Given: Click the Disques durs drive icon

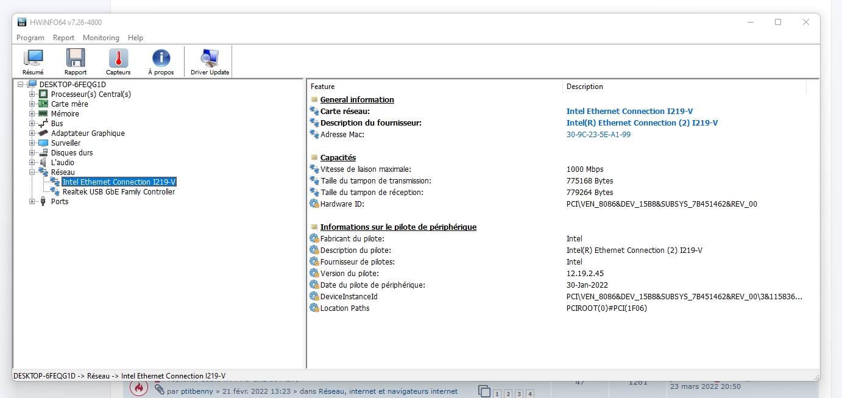Looking at the screenshot, I should tap(43, 153).
